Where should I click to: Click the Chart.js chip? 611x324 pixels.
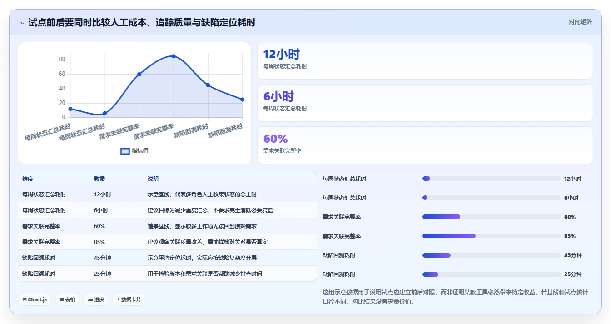tap(35, 299)
